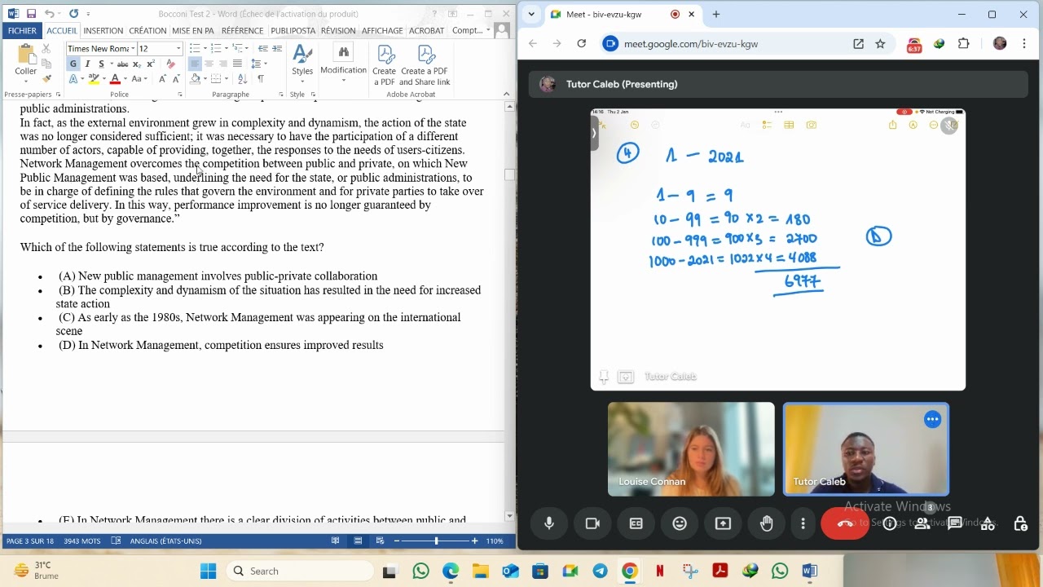This screenshot has height=587, width=1043.
Task: Open the emoji reactions in Meet
Action: (680, 523)
